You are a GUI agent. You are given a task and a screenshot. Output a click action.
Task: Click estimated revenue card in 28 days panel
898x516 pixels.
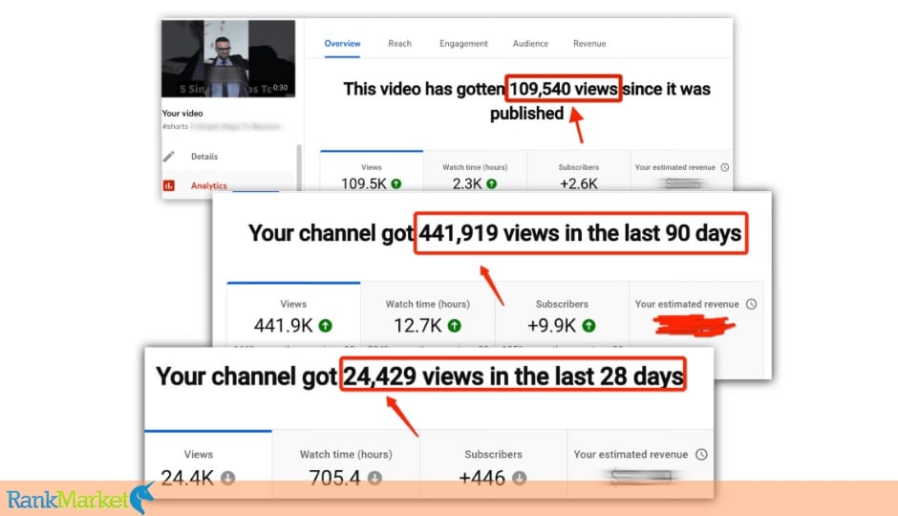tap(640, 463)
